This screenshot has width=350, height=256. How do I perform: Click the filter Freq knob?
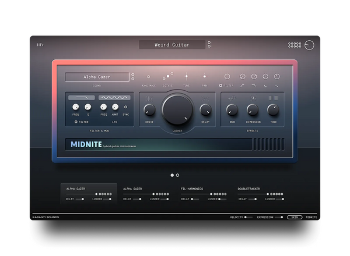tap(75, 107)
